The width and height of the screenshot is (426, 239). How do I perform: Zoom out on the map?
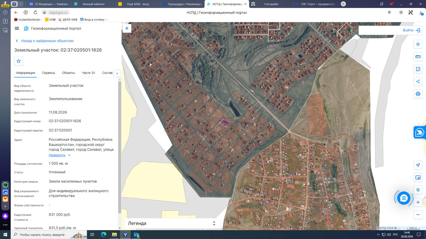(x=418, y=215)
